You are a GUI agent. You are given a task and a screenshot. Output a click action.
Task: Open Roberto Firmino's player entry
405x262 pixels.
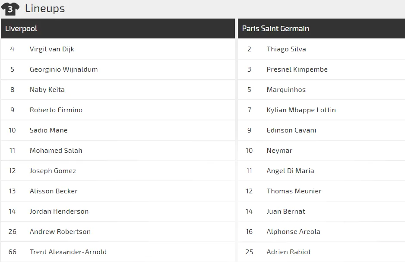tap(56, 110)
